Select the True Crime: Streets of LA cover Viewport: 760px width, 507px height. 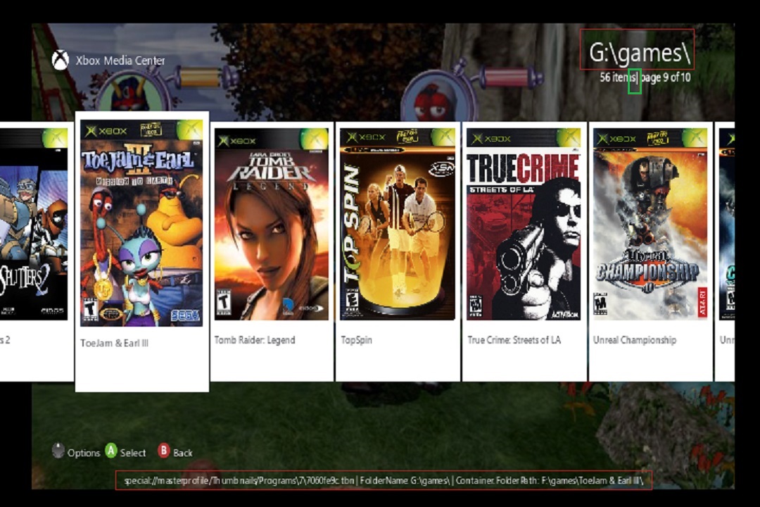tap(524, 224)
